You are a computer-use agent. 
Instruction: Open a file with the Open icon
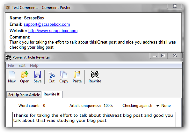25,74
